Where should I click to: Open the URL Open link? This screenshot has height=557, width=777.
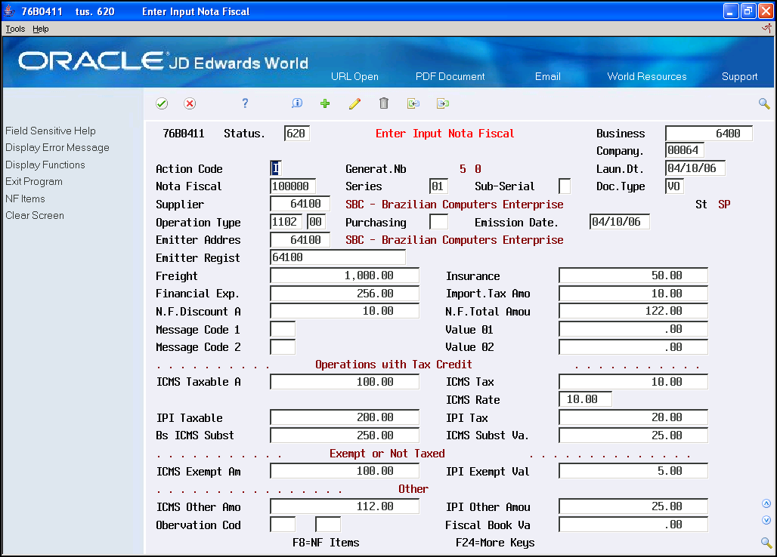[354, 77]
